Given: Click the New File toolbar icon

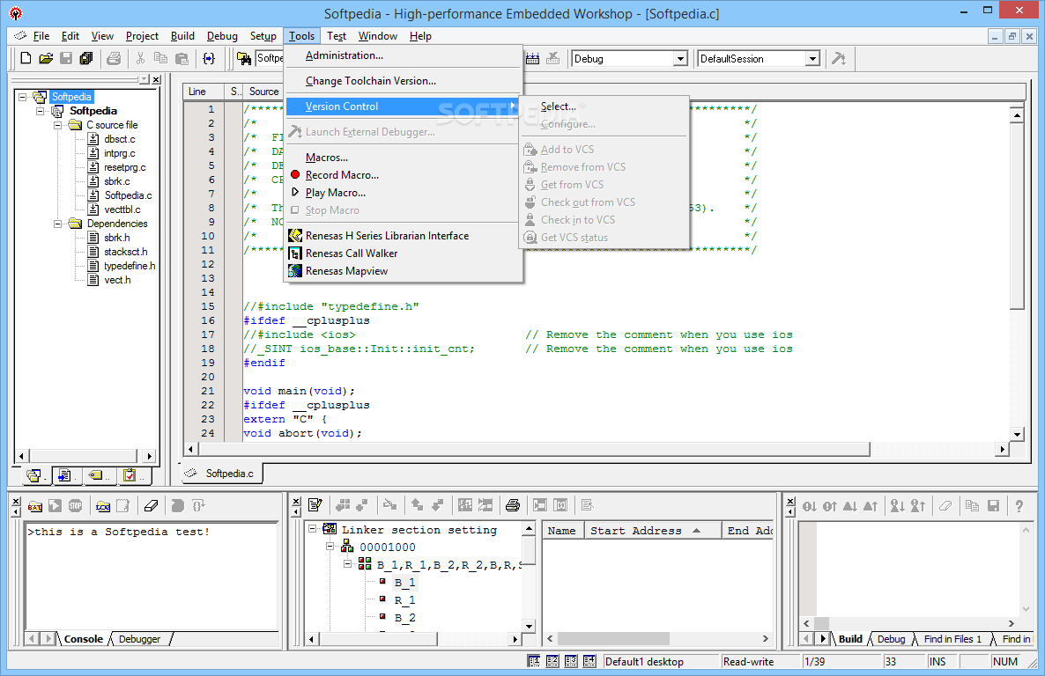Looking at the screenshot, I should click(26, 59).
